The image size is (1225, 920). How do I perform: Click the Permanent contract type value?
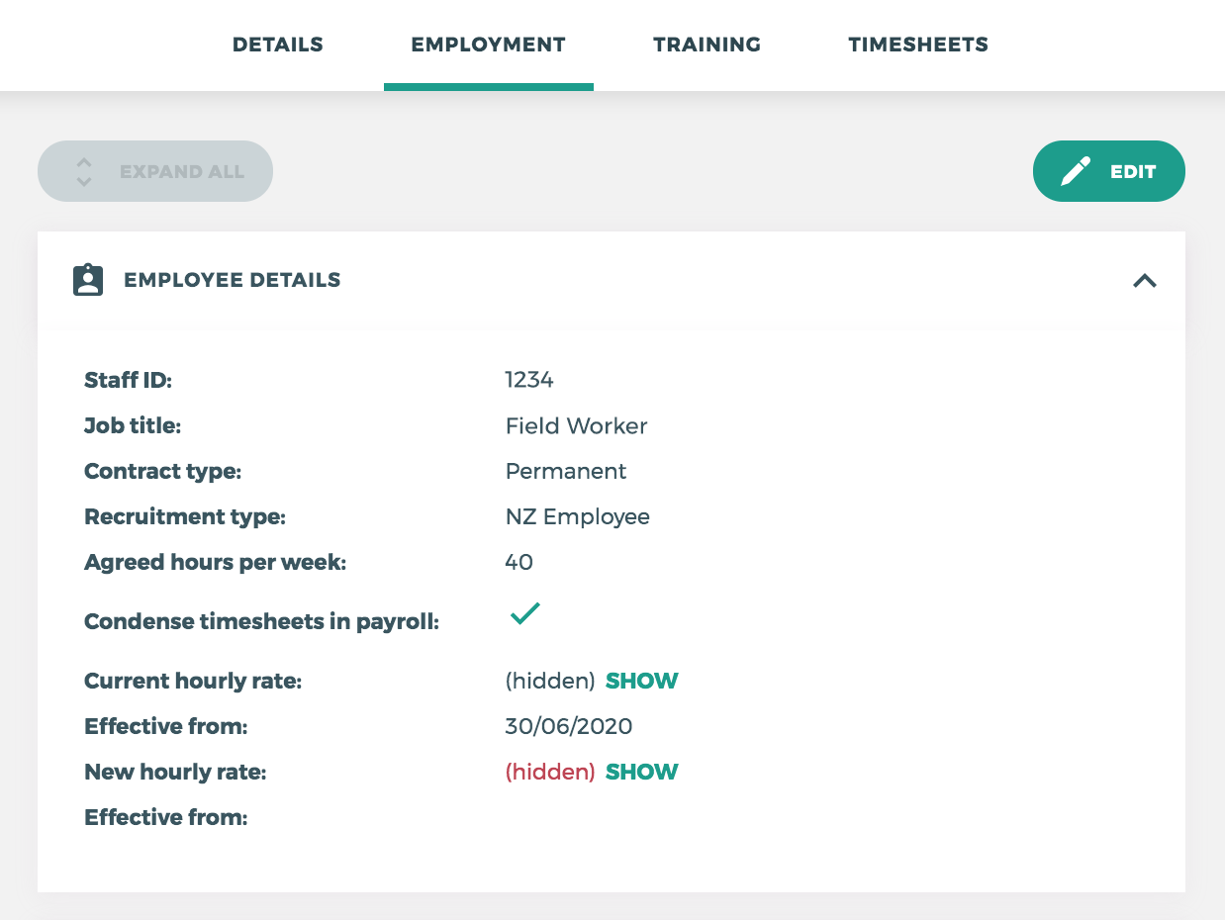click(x=565, y=471)
